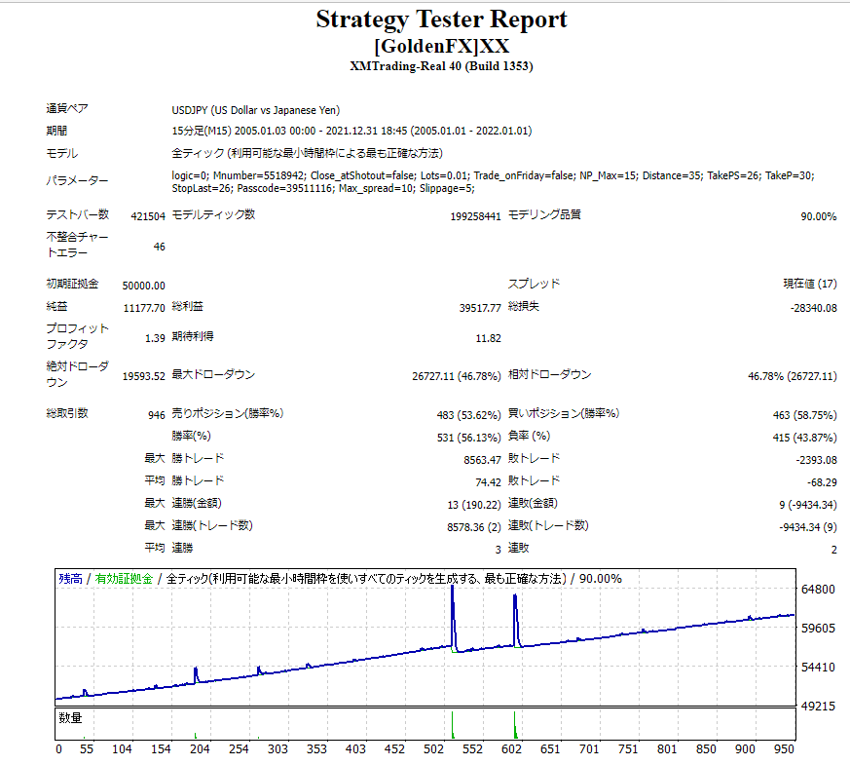
Task: Click the 有効証拠金 equity legend label
Action: click(124, 579)
